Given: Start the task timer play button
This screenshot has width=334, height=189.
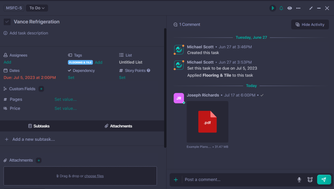Looking at the screenshot, I should (x=272, y=8).
